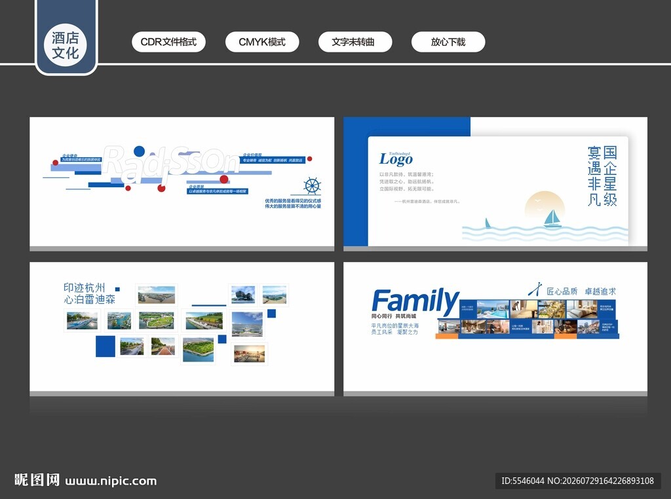Click the blue Family headline
The image size is (671, 499).
point(415,301)
